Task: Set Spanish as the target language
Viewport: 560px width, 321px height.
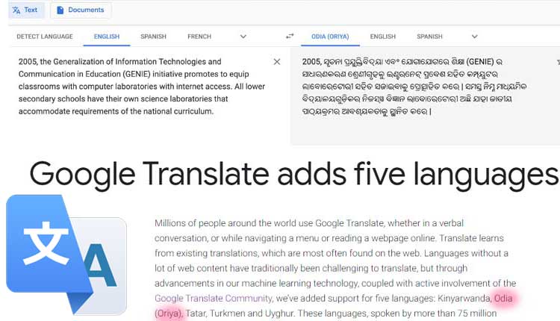Action: 429,37
